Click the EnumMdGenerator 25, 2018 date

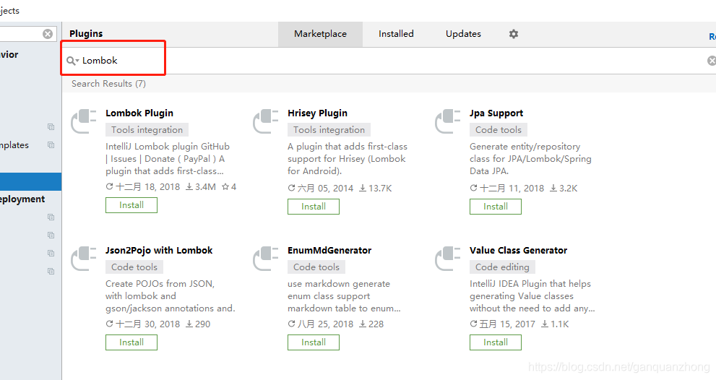[x=321, y=324]
